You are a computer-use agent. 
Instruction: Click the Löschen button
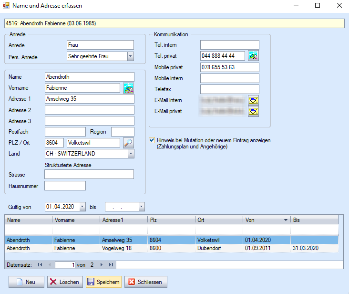[x=64, y=282]
